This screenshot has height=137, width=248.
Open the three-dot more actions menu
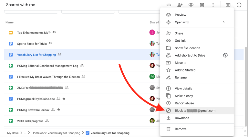[213, 5]
